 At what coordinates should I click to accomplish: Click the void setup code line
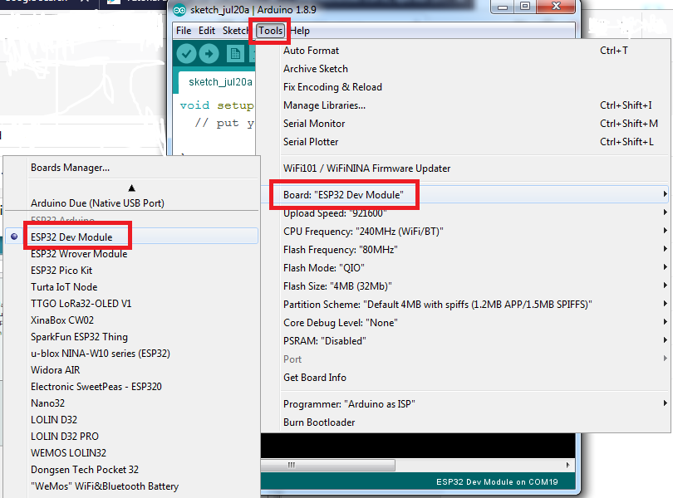point(217,105)
